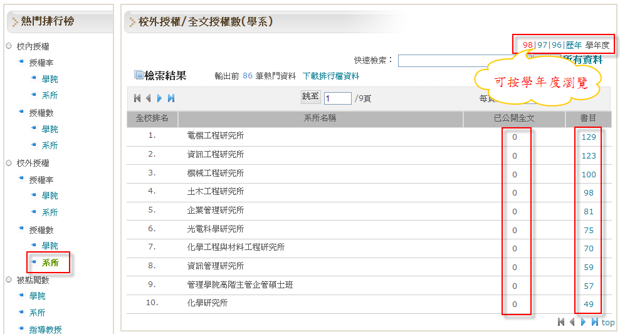Screen dimensions: 620x334
Task: Select 系所 under 校外授權 授權數
Action: tap(50, 263)
